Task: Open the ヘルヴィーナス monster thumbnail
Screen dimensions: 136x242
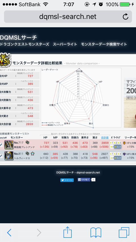Action: click(x=9, y=156)
